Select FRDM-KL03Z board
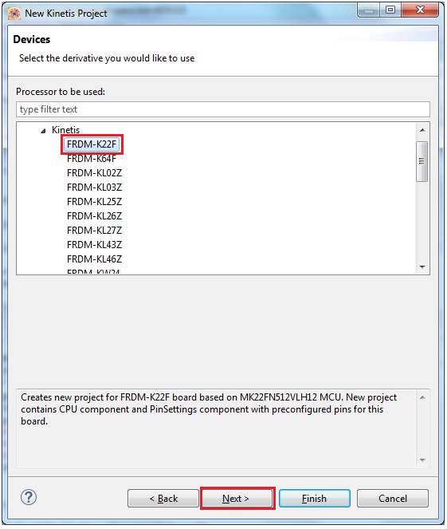The width and height of the screenshot is (447, 529). (x=94, y=188)
